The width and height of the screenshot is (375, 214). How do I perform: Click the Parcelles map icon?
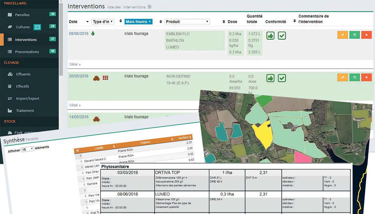click(x=10, y=15)
